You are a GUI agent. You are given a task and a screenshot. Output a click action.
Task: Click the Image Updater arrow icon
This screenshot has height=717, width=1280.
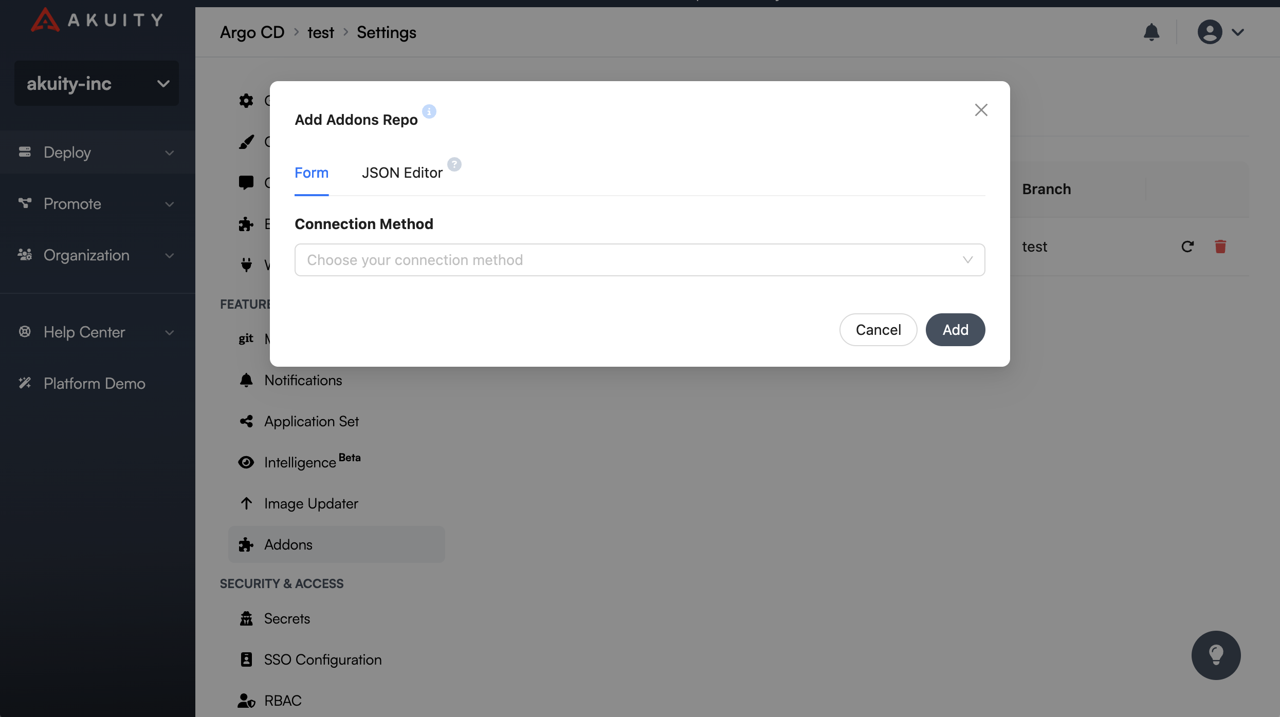coord(246,503)
